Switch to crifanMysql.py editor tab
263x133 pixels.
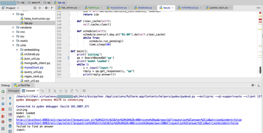(x=190, y=8)
